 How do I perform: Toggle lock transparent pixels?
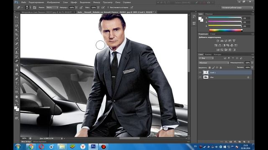(x=209, y=67)
